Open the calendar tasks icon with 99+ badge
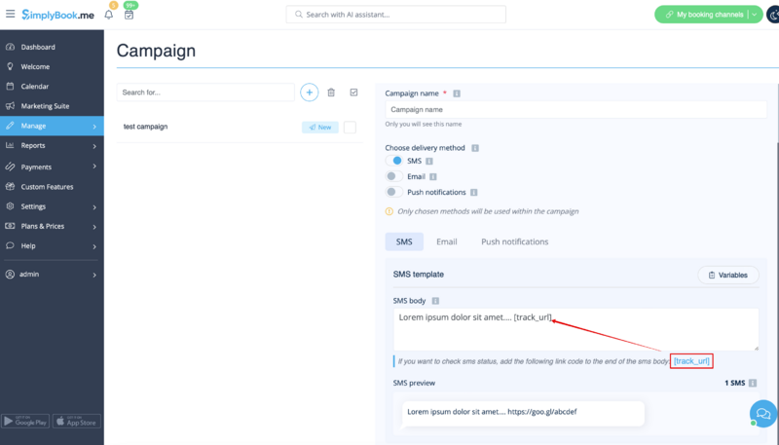The height and width of the screenshot is (445, 779). coord(129,15)
